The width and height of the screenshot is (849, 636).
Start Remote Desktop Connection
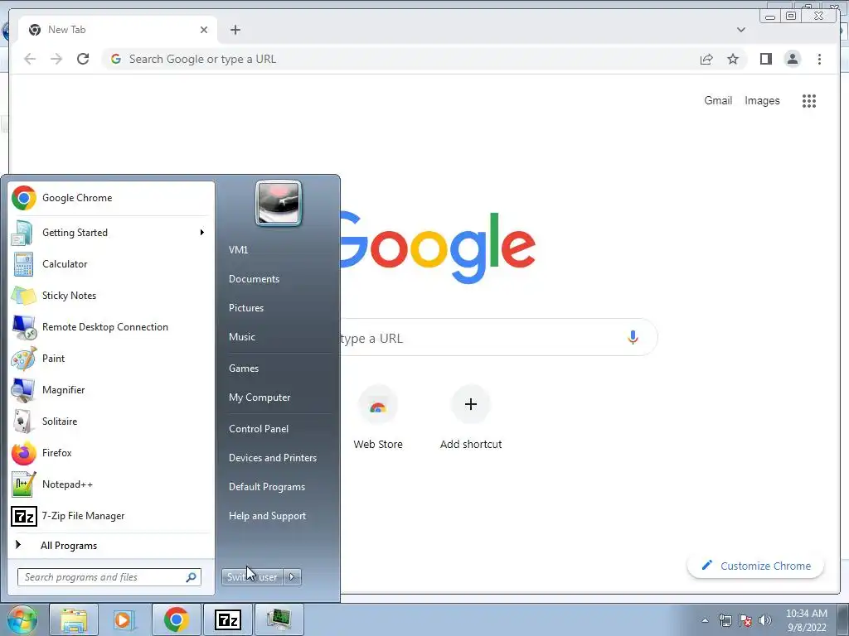(110, 326)
